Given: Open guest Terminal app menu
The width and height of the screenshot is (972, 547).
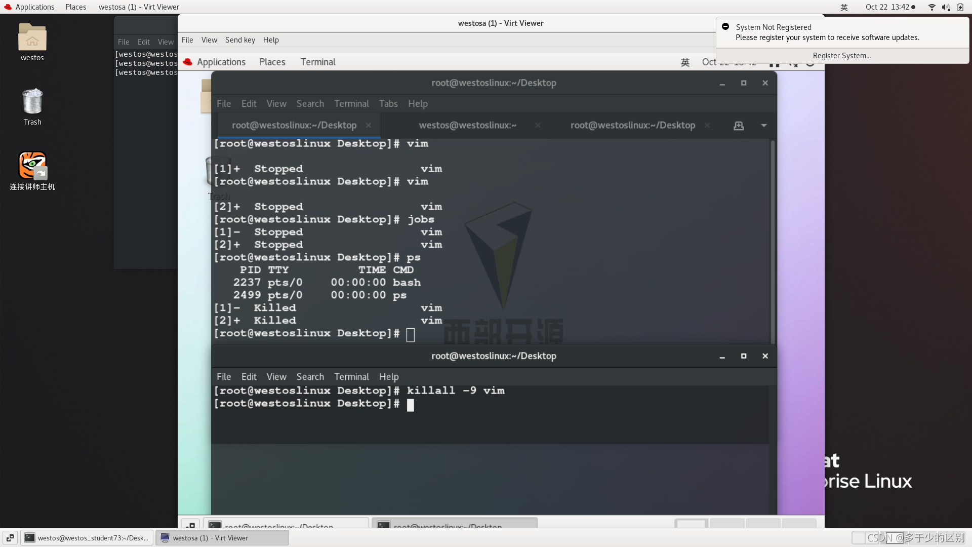Looking at the screenshot, I should click(x=318, y=62).
